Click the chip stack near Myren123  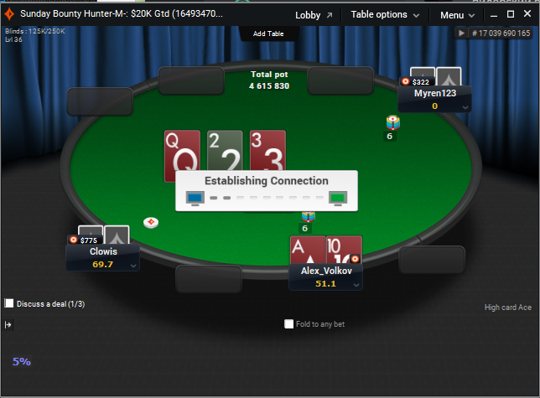[393, 122]
